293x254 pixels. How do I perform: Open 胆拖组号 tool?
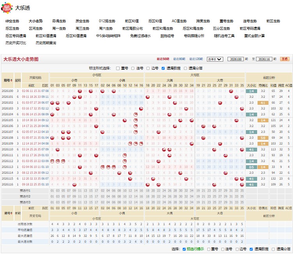tap(167, 36)
